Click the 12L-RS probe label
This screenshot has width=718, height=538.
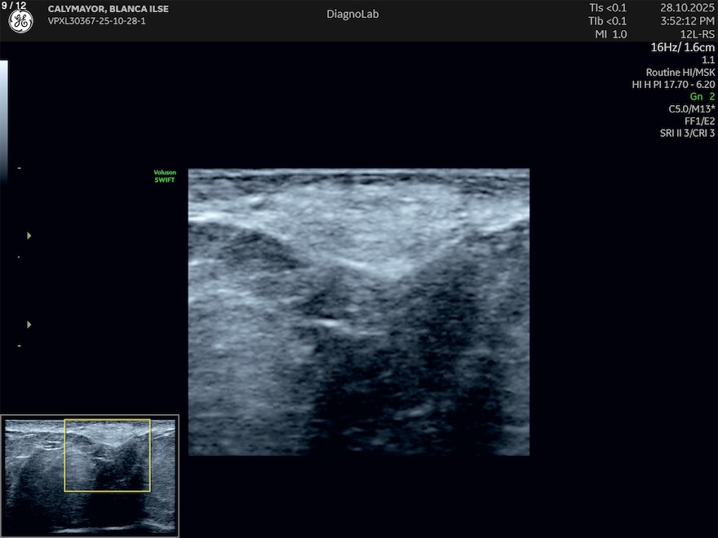point(696,34)
